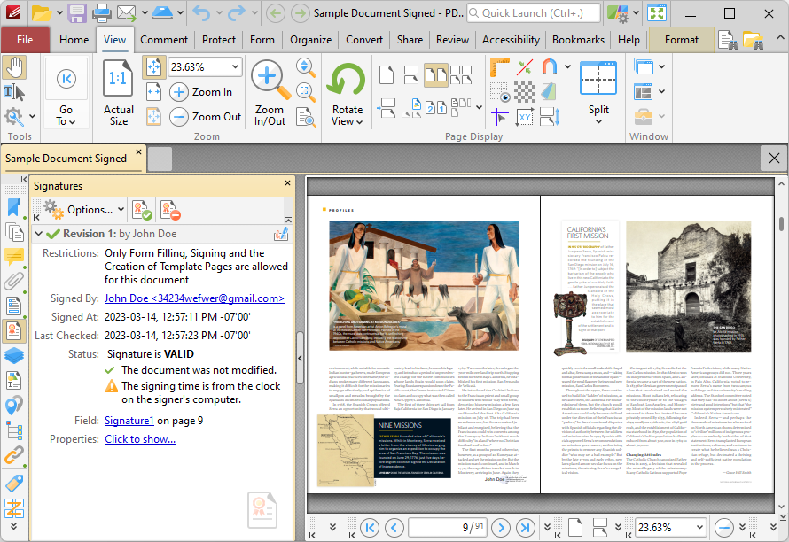Open the Comments pane sidebar icon
Image resolution: width=789 pixels, height=542 pixels.
click(x=14, y=257)
